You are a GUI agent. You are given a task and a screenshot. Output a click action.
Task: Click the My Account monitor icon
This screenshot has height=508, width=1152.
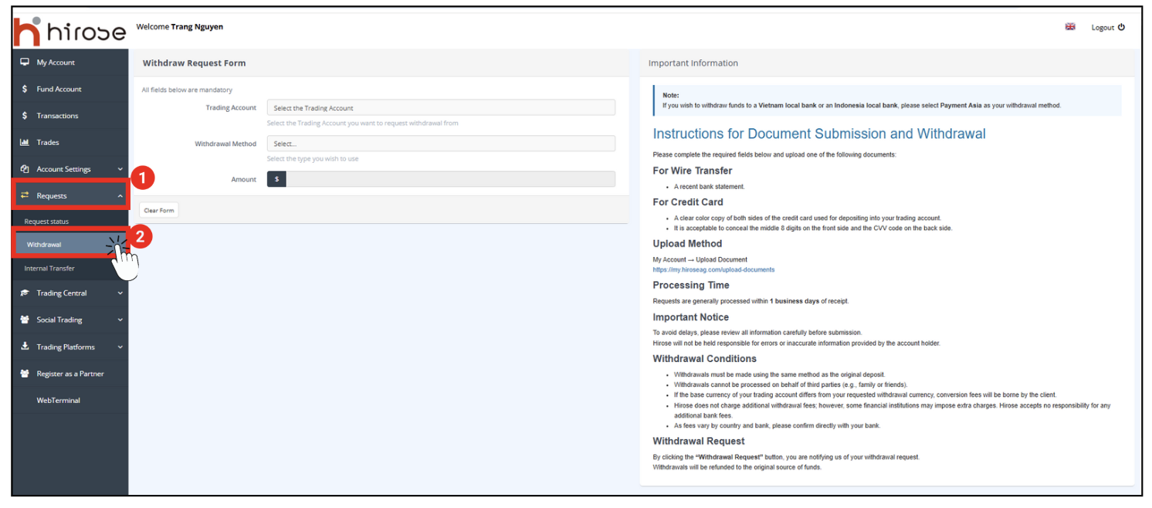coord(25,63)
